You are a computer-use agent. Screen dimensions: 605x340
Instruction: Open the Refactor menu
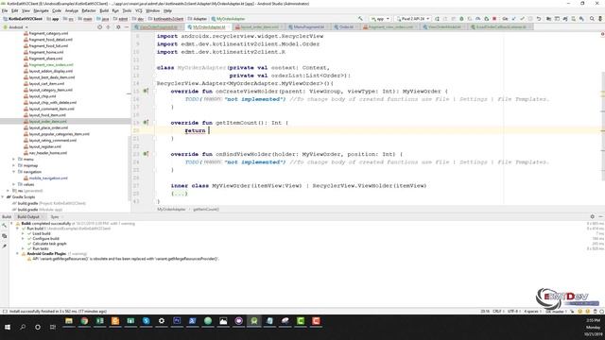tap(89, 10)
